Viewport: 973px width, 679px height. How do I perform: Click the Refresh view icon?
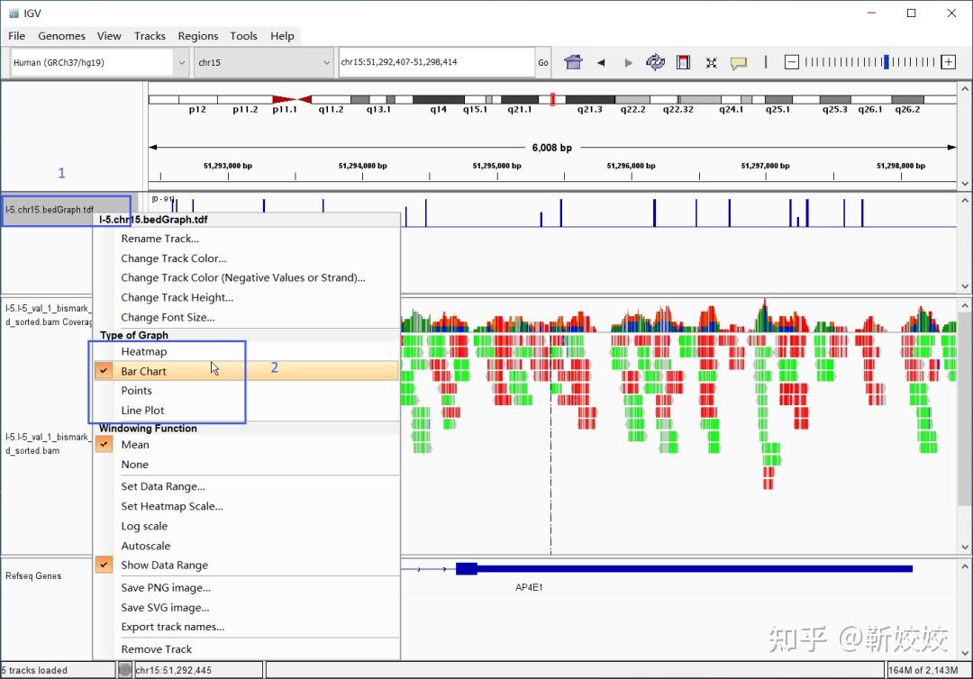[655, 62]
